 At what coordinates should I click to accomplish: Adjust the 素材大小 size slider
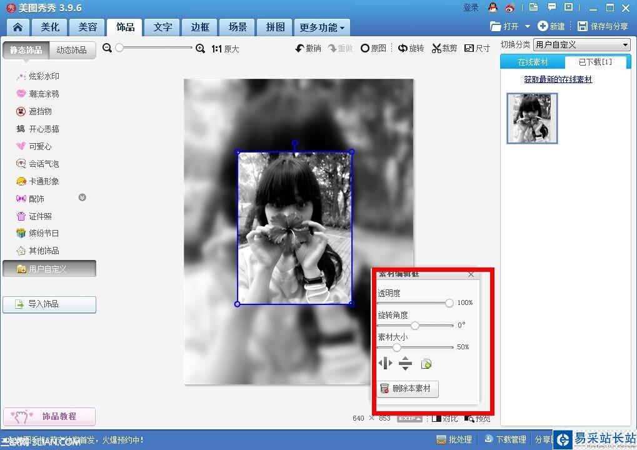pyautogui.click(x=396, y=347)
